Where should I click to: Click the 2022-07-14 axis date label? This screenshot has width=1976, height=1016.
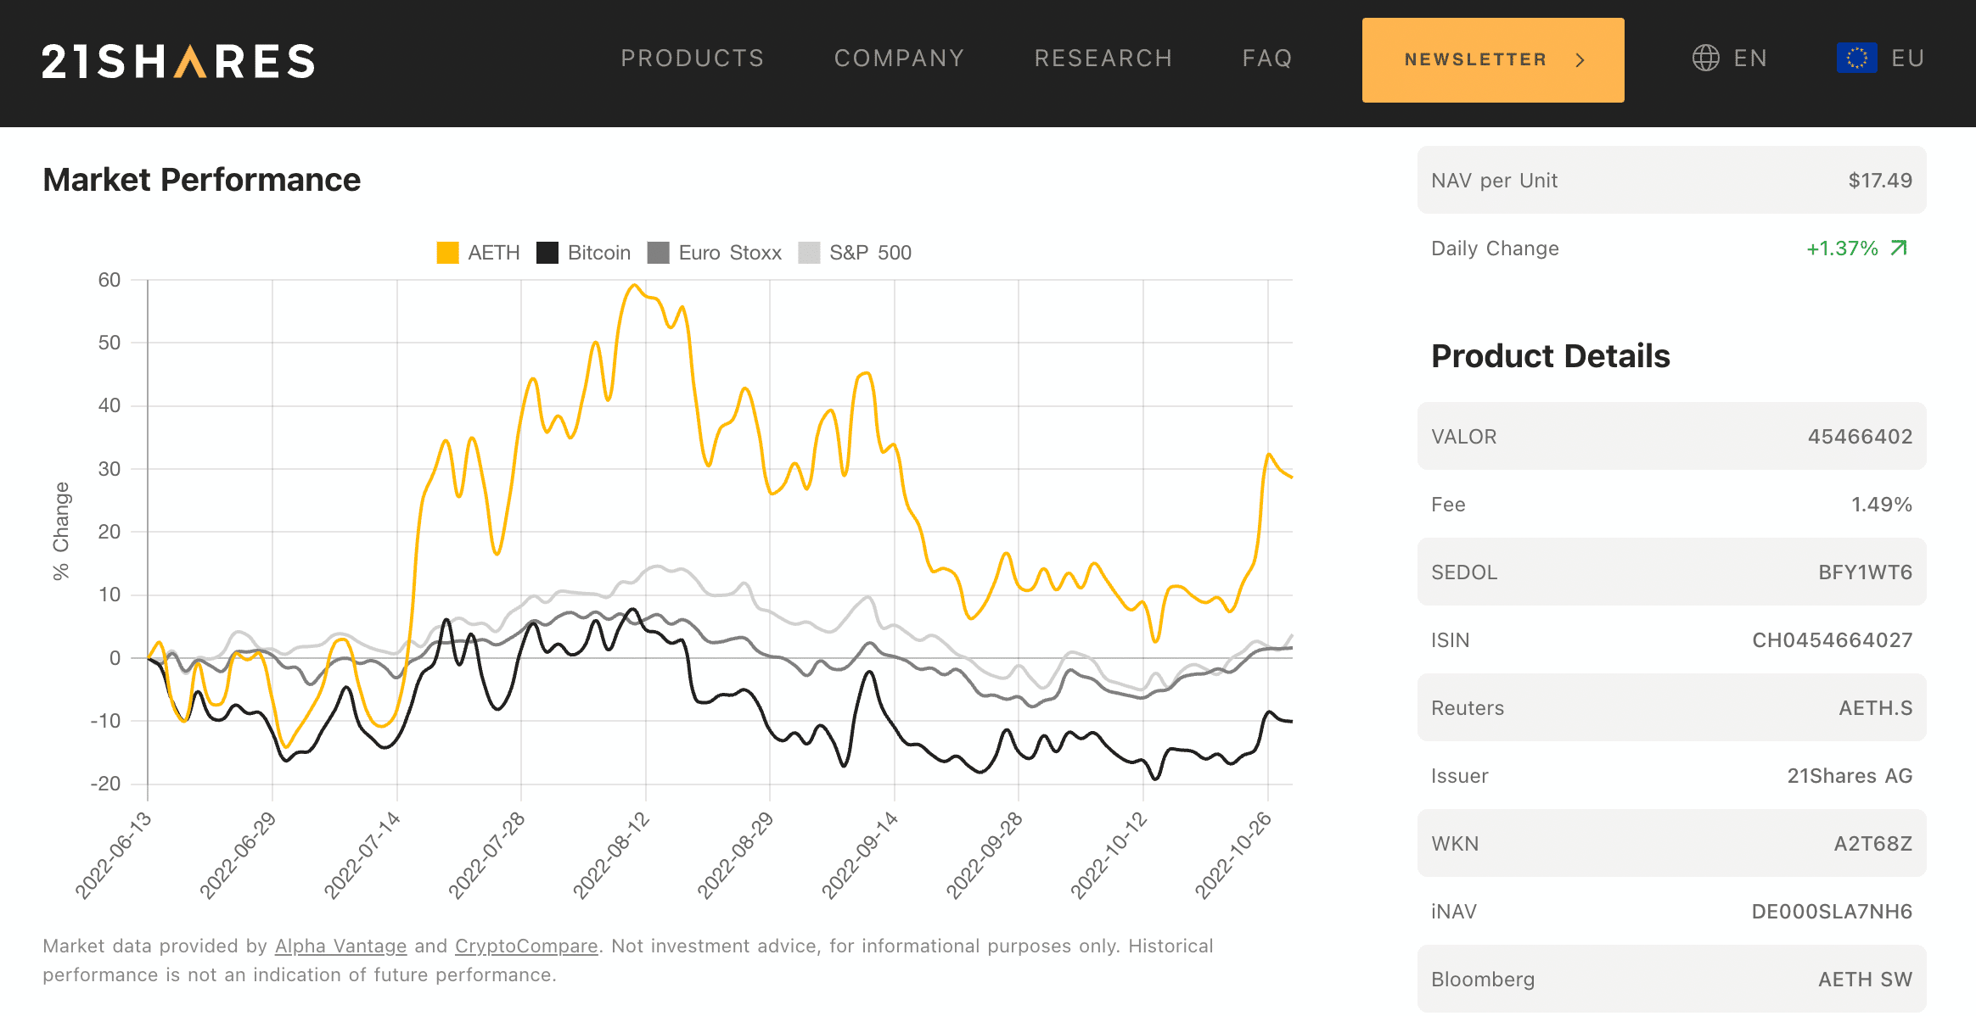point(362,854)
